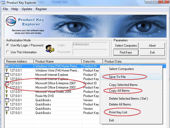Screen dimensions: 170x128
Task: Select the Roxio My DVD product name
Action: tap(44, 96)
